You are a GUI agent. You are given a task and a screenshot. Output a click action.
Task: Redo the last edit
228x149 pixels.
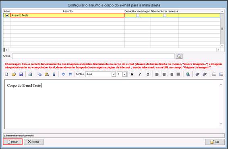(70, 74)
